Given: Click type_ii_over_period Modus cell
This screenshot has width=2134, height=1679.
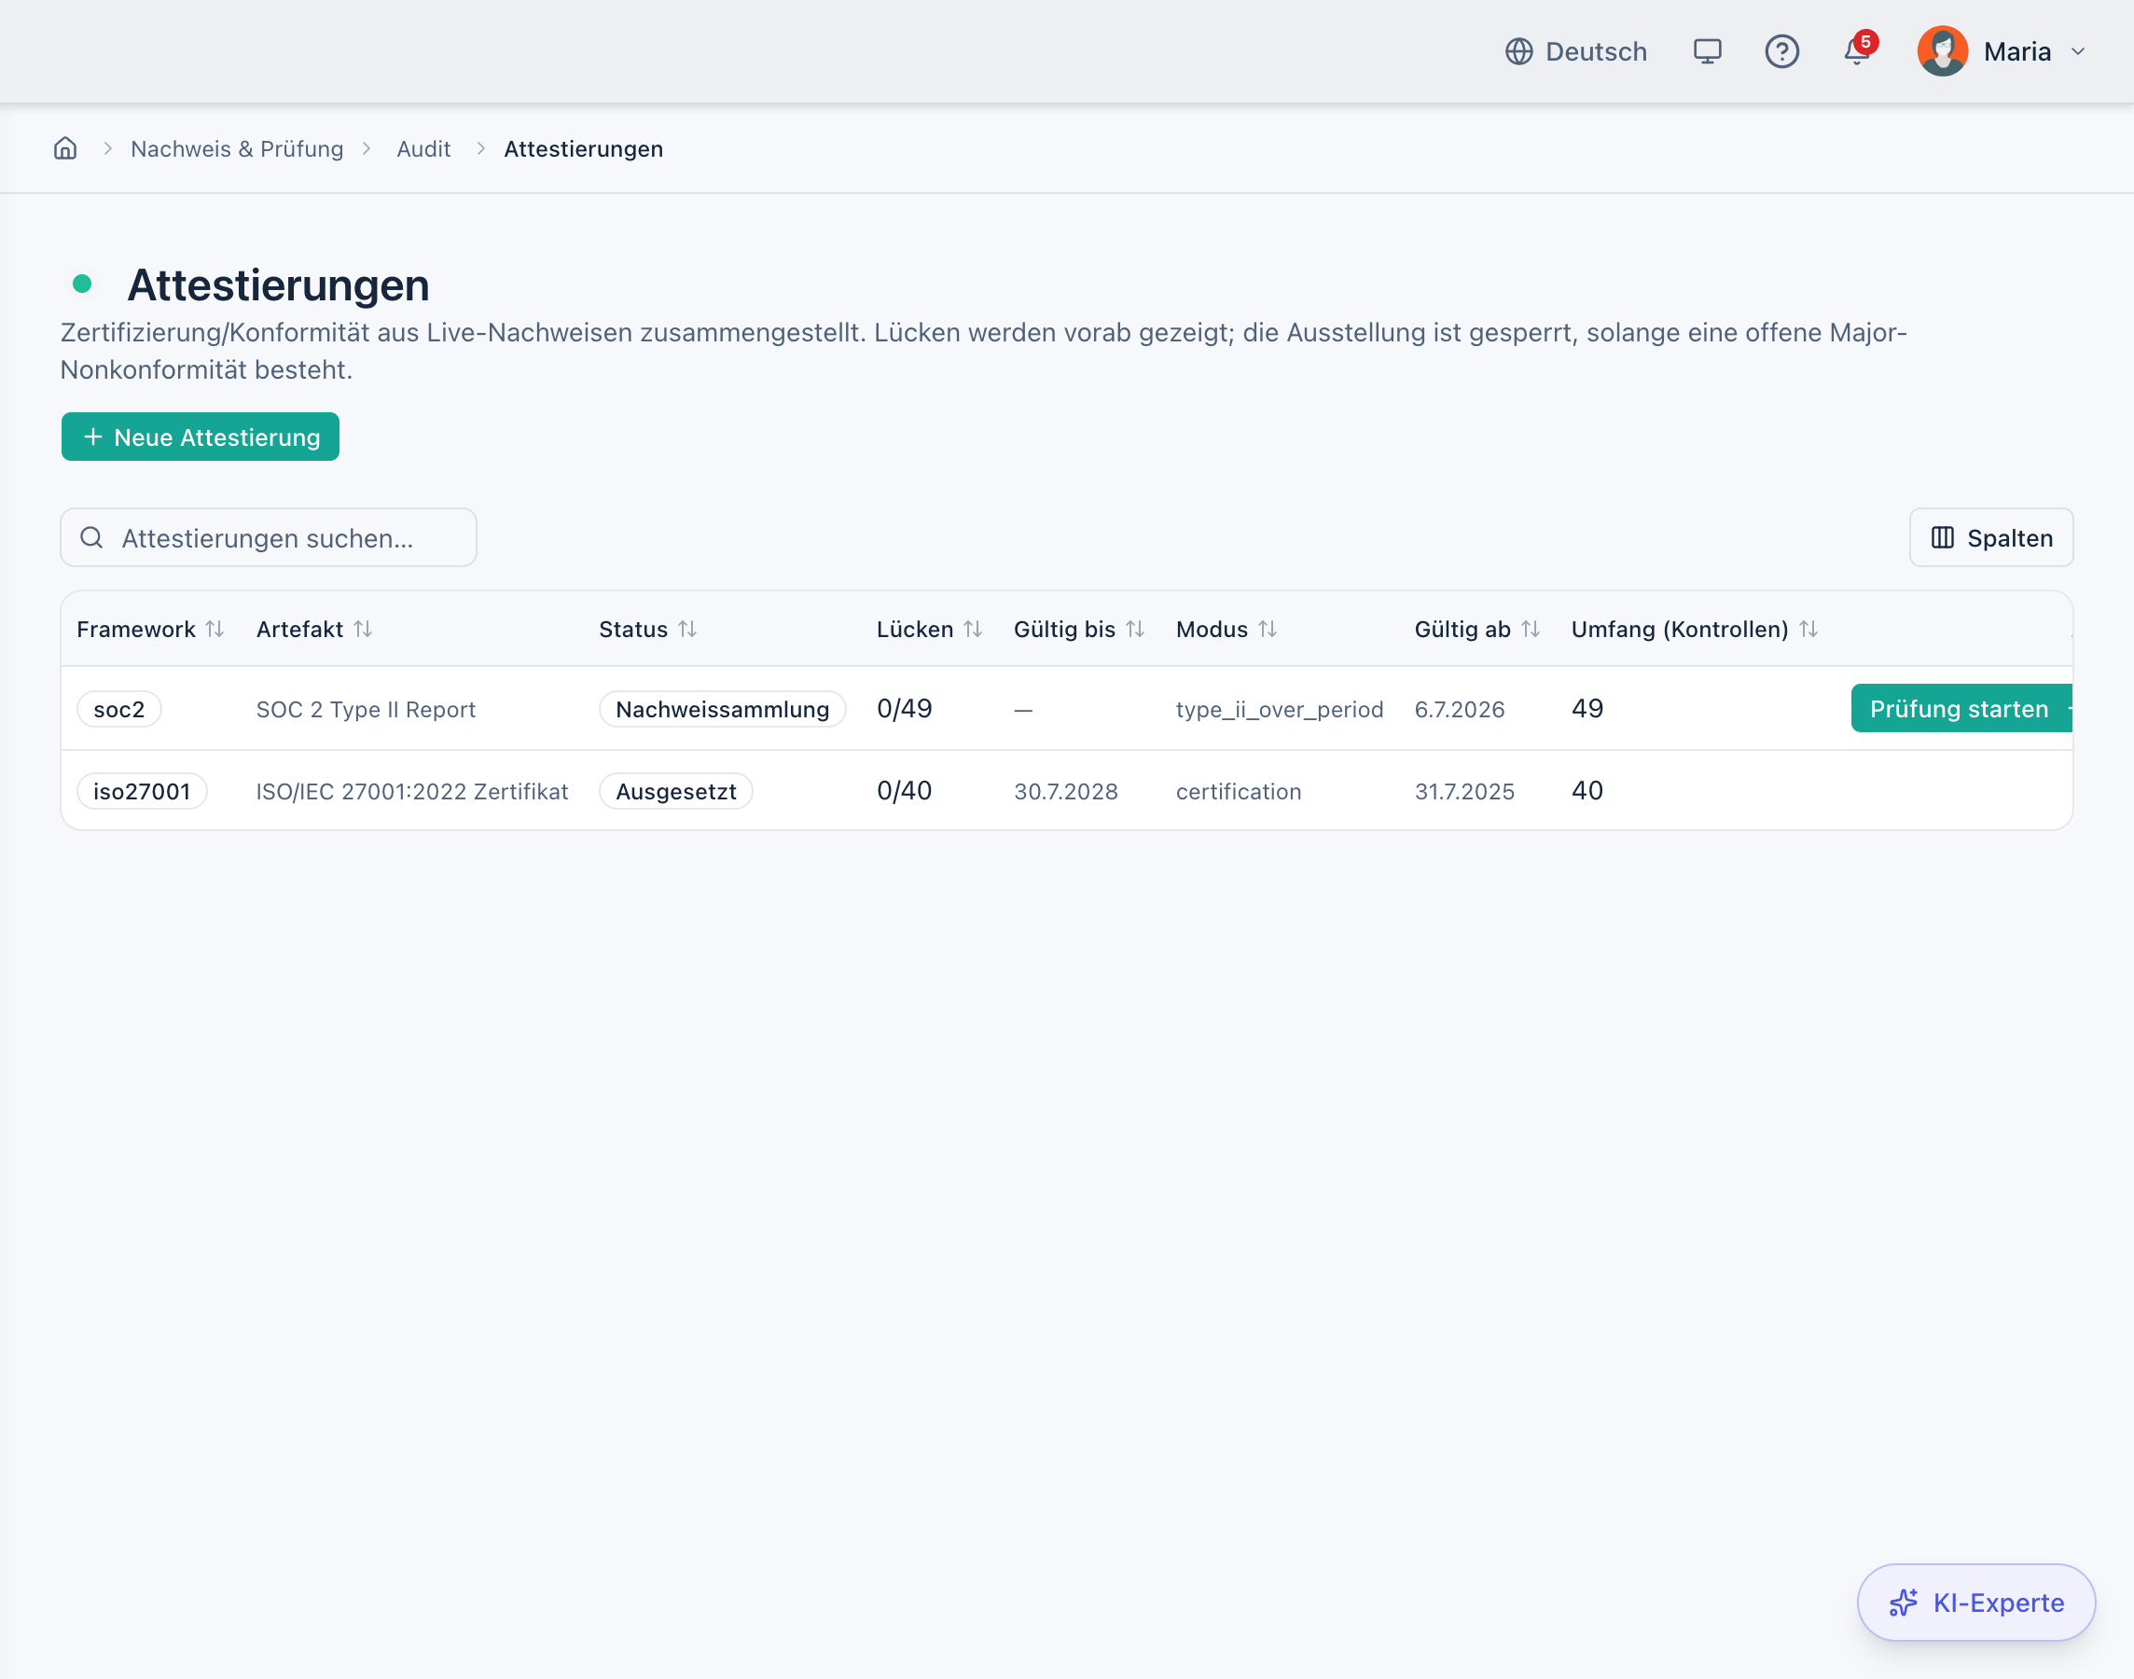Looking at the screenshot, I should pyautogui.click(x=1280, y=709).
